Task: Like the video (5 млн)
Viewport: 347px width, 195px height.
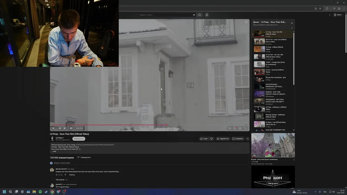Action: (x=204, y=139)
